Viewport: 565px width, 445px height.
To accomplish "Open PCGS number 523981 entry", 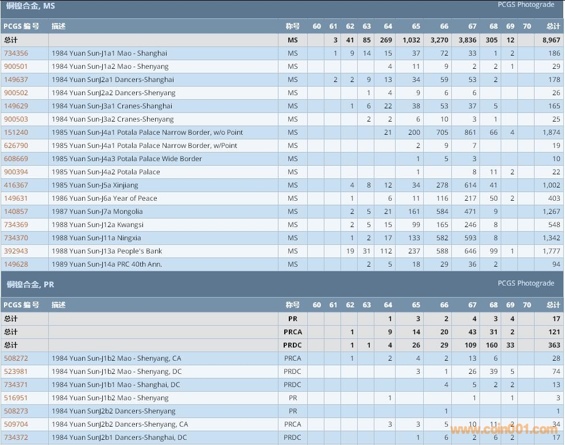I will click(x=16, y=372).
